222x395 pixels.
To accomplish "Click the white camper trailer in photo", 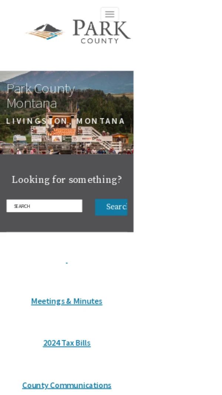I will click(20, 139).
